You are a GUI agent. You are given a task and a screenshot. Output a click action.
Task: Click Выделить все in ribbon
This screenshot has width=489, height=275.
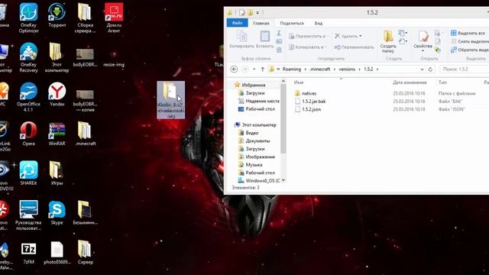pos(468,33)
